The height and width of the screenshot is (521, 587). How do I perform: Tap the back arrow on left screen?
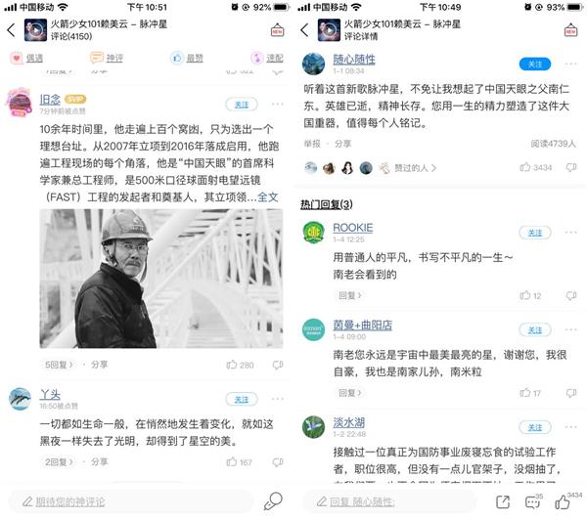point(11,30)
